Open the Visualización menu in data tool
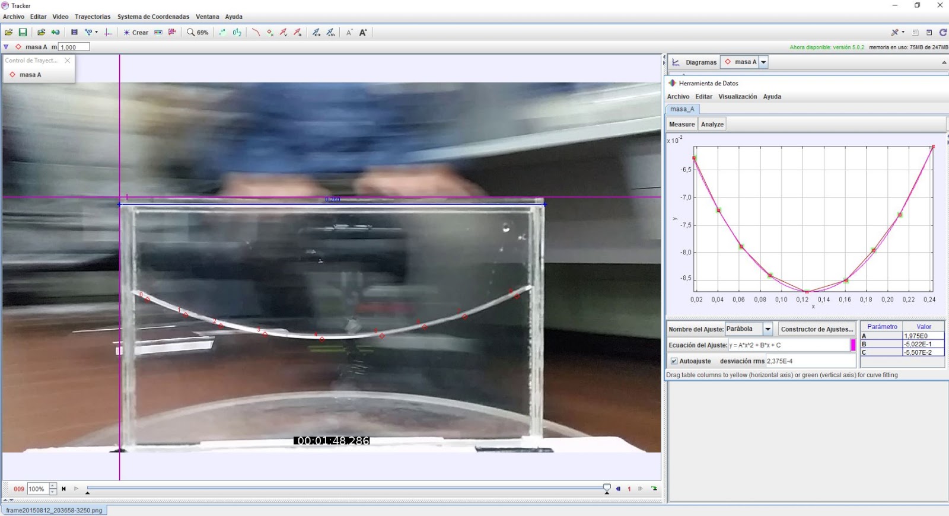The width and height of the screenshot is (949, 516). point(737,97)
